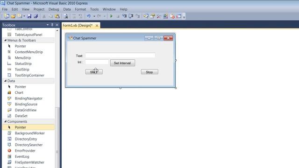Select DirectoryEntry in the Toolbox
299x168 pixels.
coord(28,139)
